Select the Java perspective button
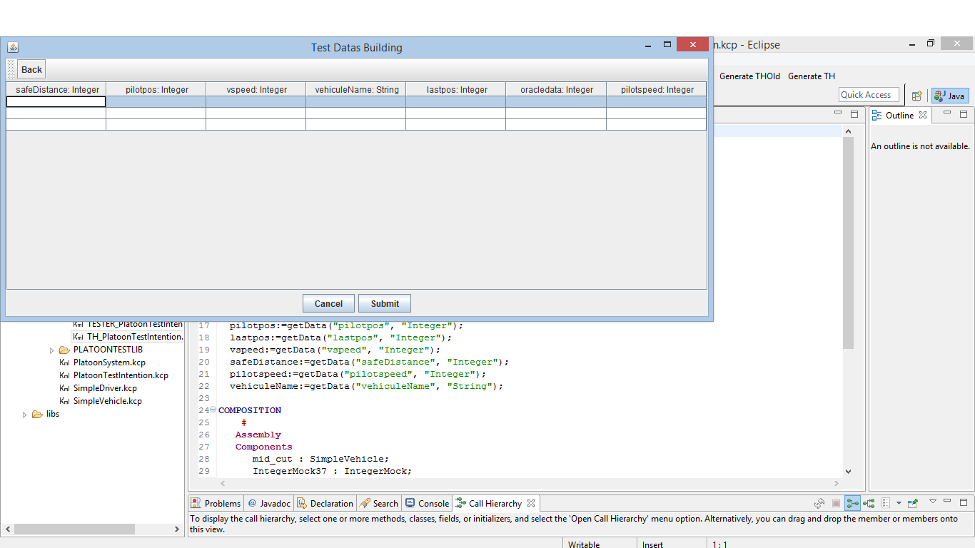Screen dimensions: 975x548 coord(950,96)
